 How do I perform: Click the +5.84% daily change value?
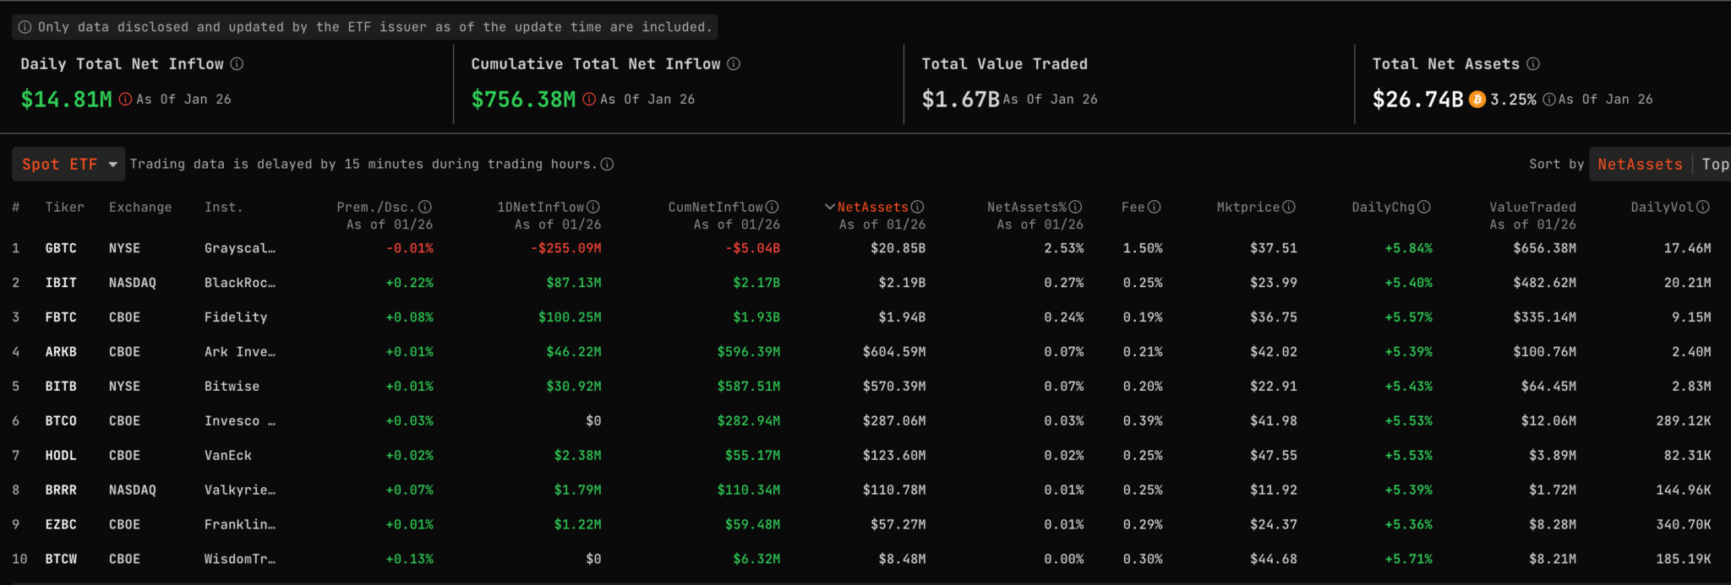click(1408, 248)
